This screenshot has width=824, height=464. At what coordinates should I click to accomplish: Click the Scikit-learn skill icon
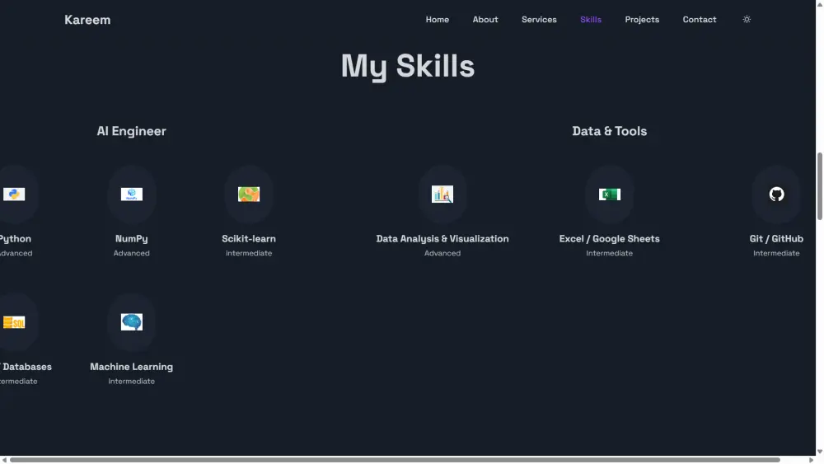pyautogui.click(x=249, y=195)
